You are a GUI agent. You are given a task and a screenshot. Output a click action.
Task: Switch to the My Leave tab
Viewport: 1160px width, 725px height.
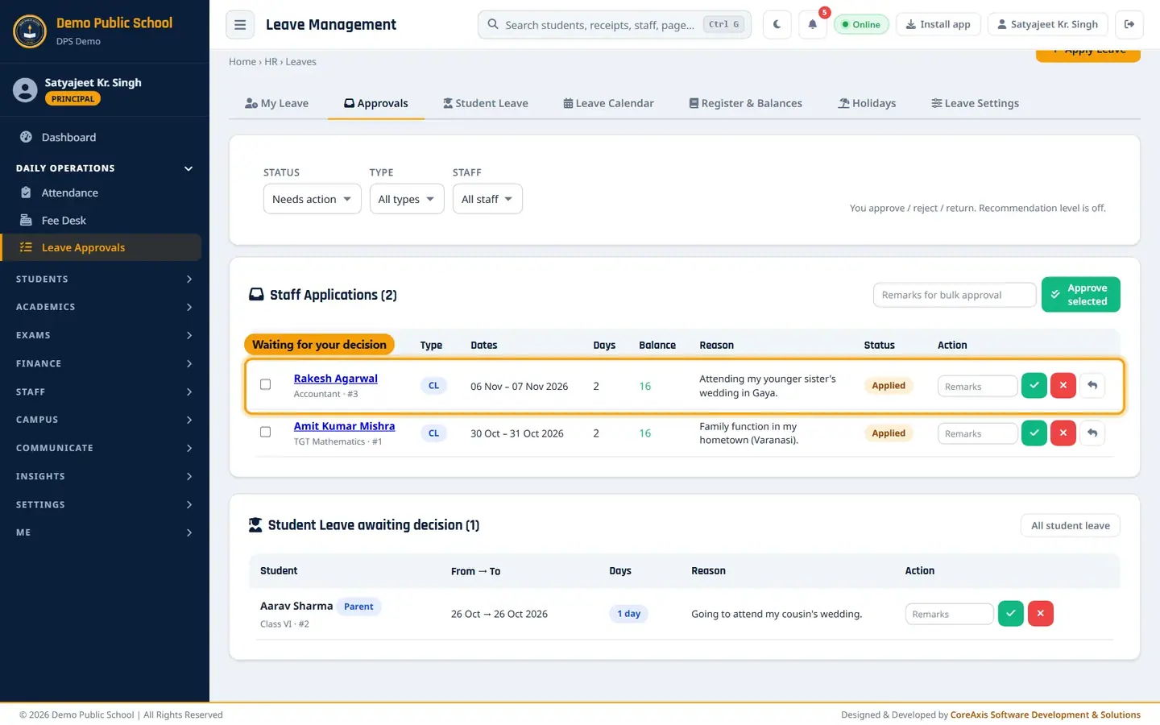coord(276,103)
